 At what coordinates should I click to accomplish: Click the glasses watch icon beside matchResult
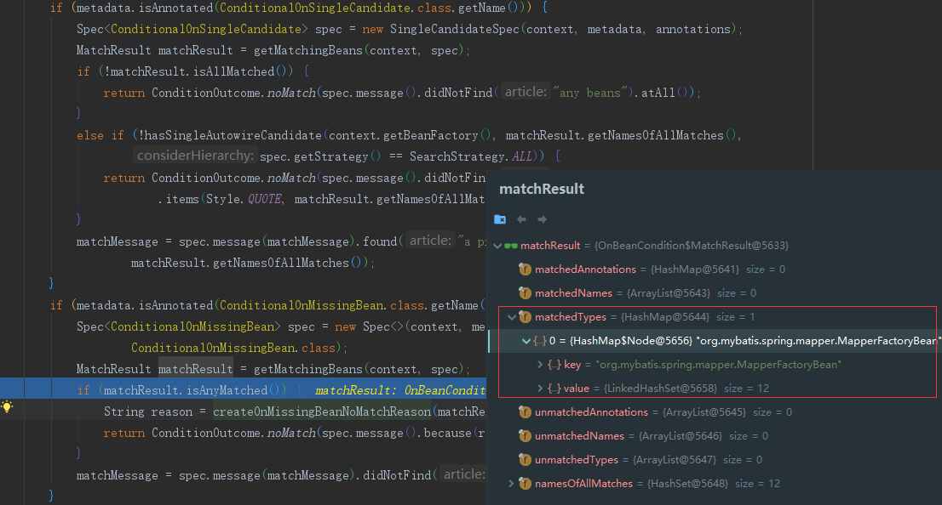[511, 246]
